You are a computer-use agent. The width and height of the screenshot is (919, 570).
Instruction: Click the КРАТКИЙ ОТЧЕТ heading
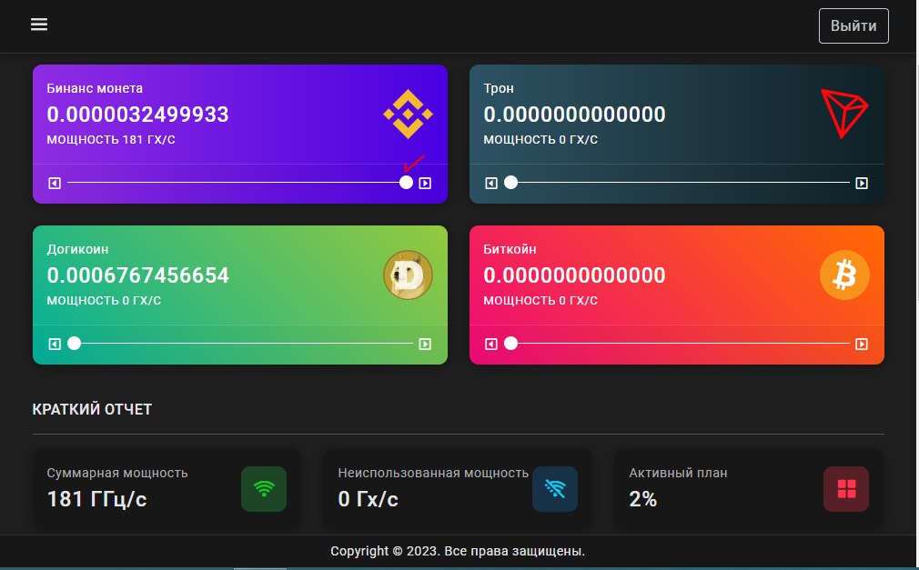[92, 409]
